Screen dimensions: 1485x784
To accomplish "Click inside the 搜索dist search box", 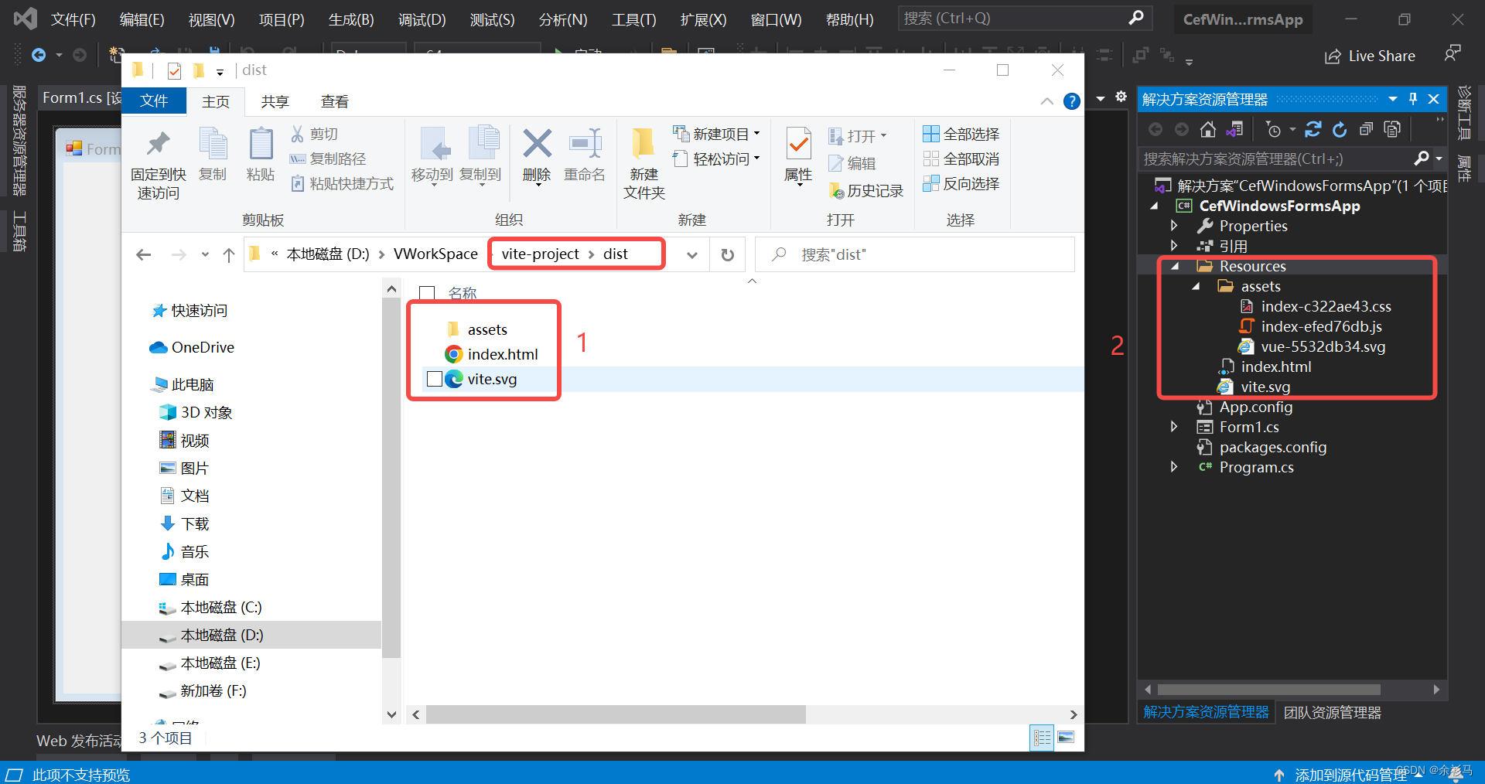I will (x=913, y=254).
